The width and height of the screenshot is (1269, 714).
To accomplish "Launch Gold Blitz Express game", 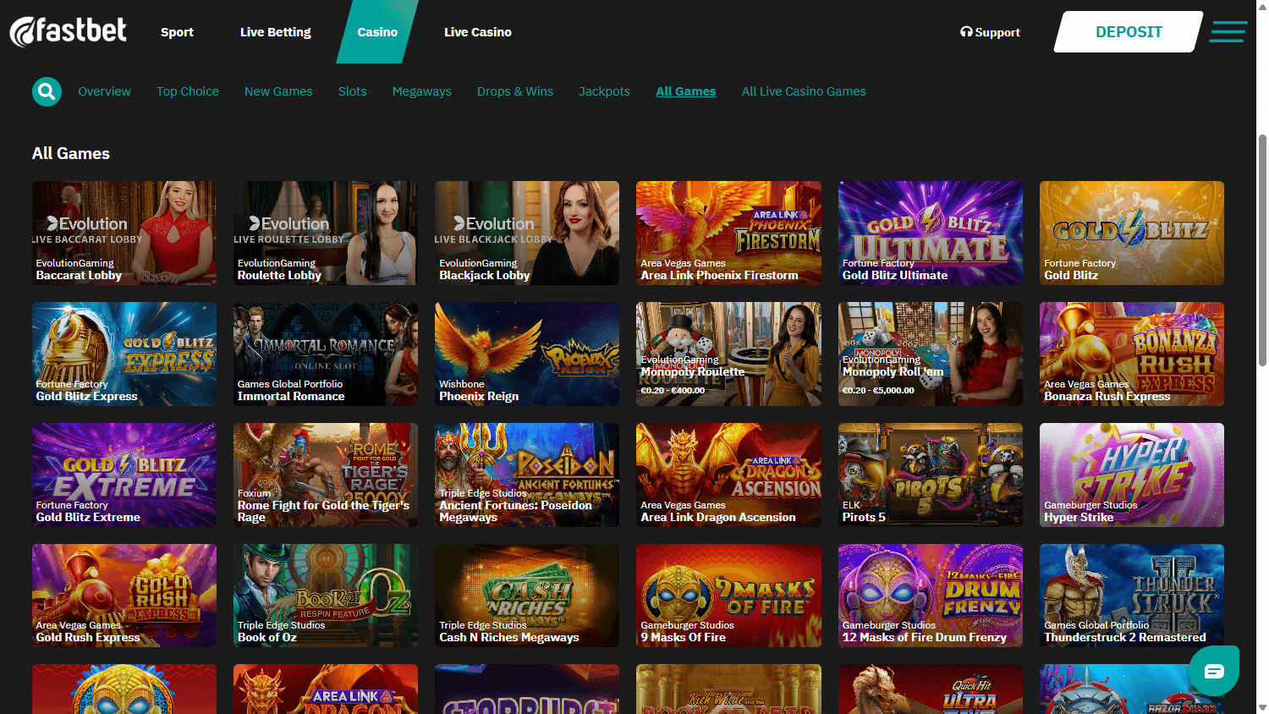I will [x=124, y=354].
